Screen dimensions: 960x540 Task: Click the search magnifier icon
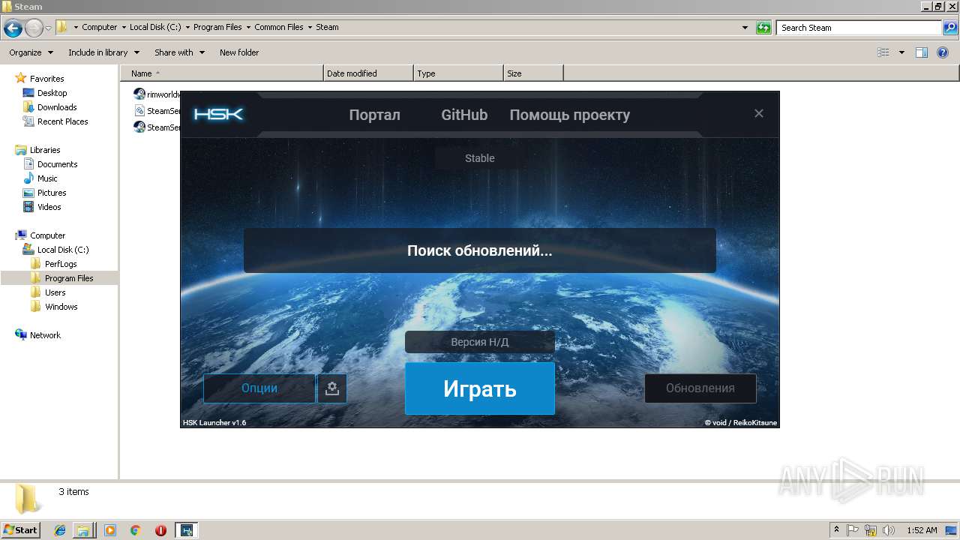[949, 28]
